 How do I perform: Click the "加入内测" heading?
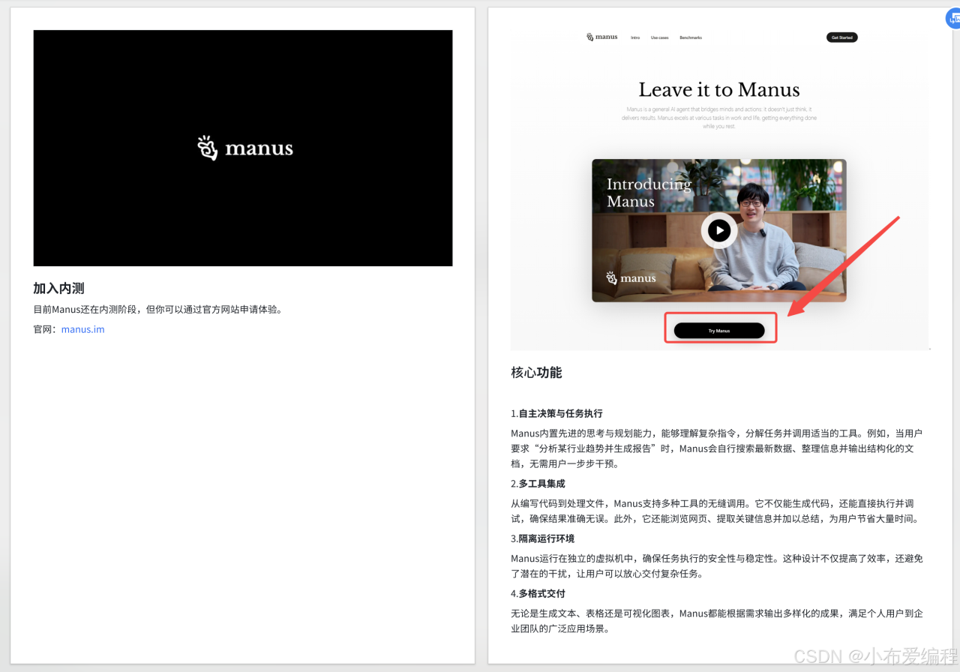pos(58,288)
